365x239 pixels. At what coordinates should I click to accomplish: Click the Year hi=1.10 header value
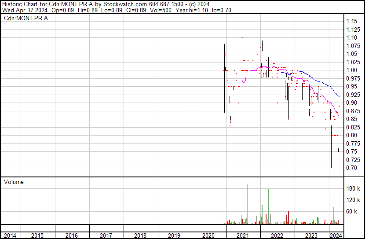pos(192,10)
